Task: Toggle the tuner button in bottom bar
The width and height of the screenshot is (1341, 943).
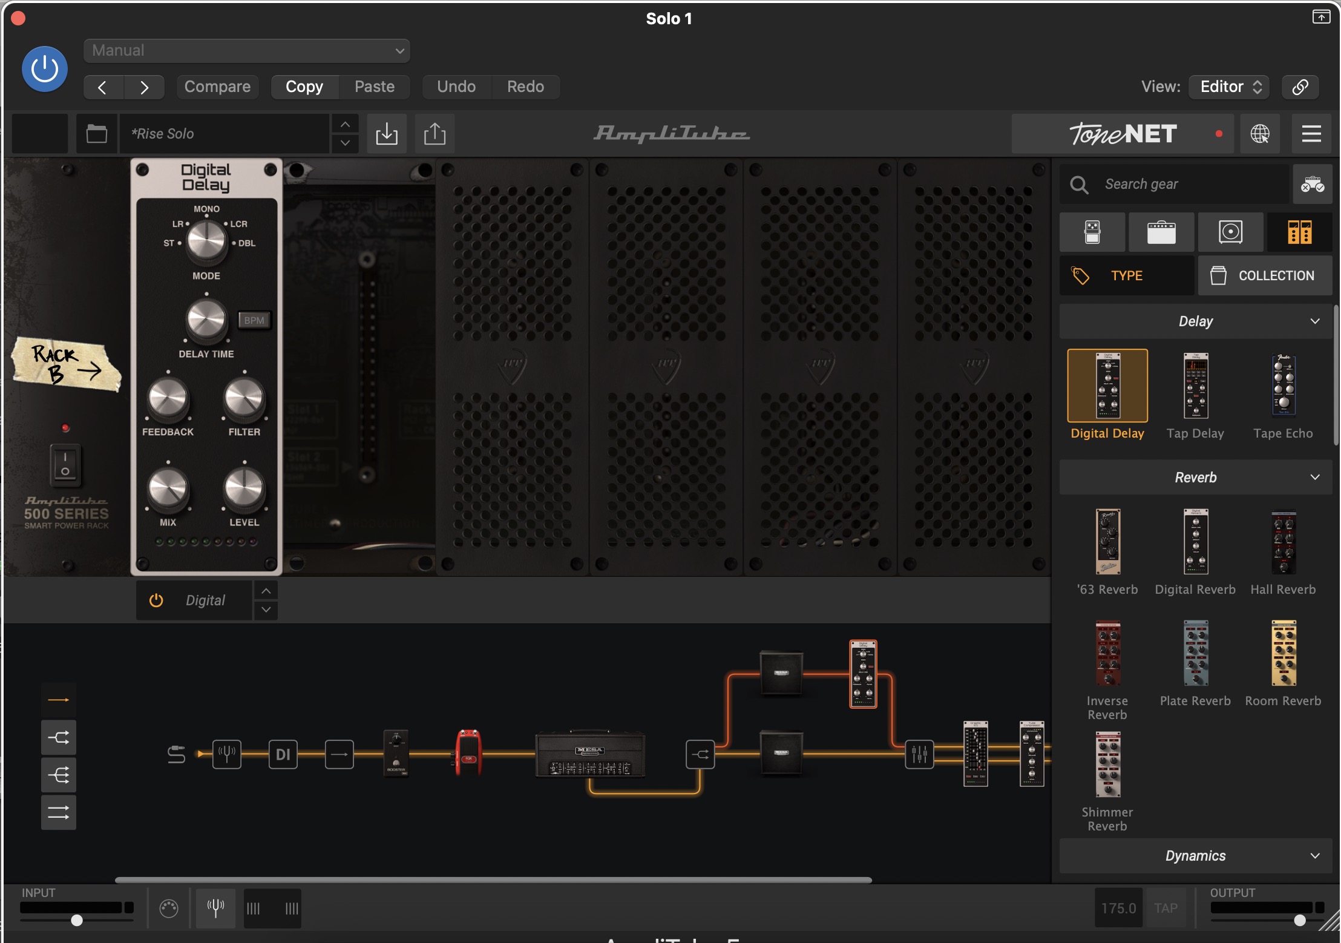Action: (x=215, y=908)
